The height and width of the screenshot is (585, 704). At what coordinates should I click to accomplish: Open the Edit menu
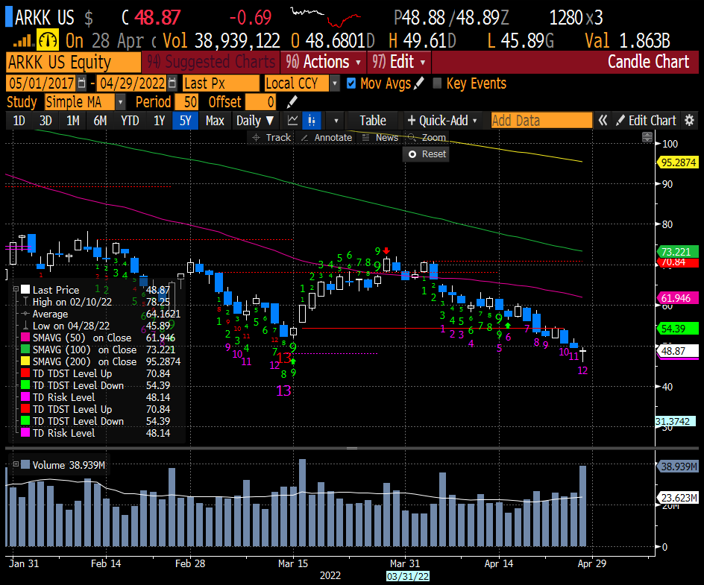coord(399,62)
